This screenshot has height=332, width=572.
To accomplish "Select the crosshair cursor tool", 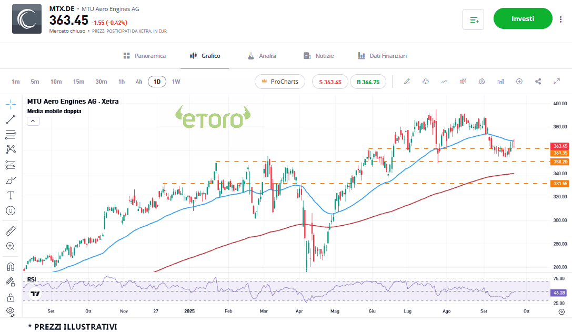I will tap(11, 104).
